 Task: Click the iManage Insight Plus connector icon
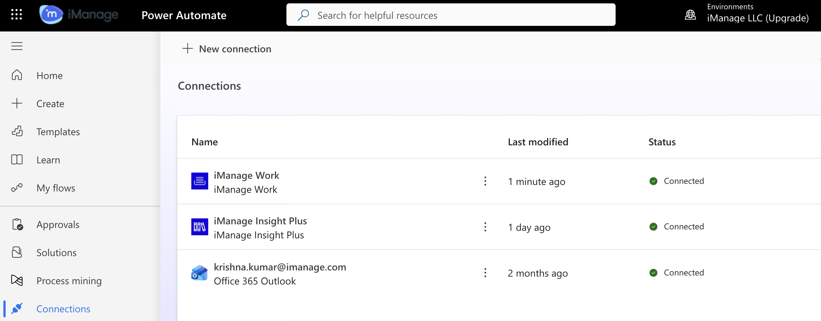pos(199,227)
